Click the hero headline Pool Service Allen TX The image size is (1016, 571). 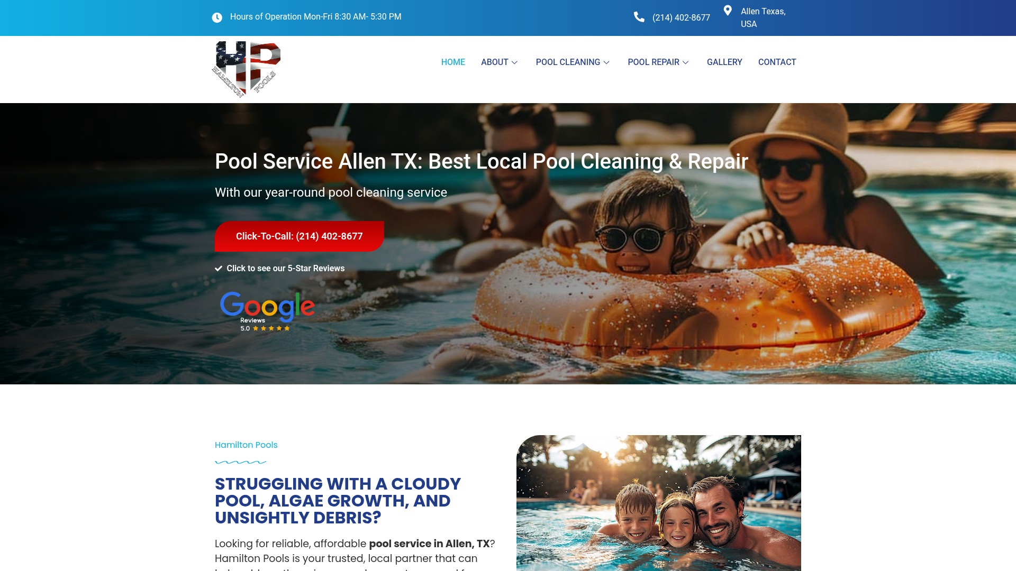482,162
